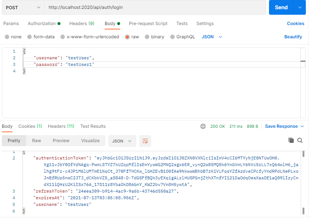Send the login request
This screenshot has width=311, height=218.
coord(281,7)
